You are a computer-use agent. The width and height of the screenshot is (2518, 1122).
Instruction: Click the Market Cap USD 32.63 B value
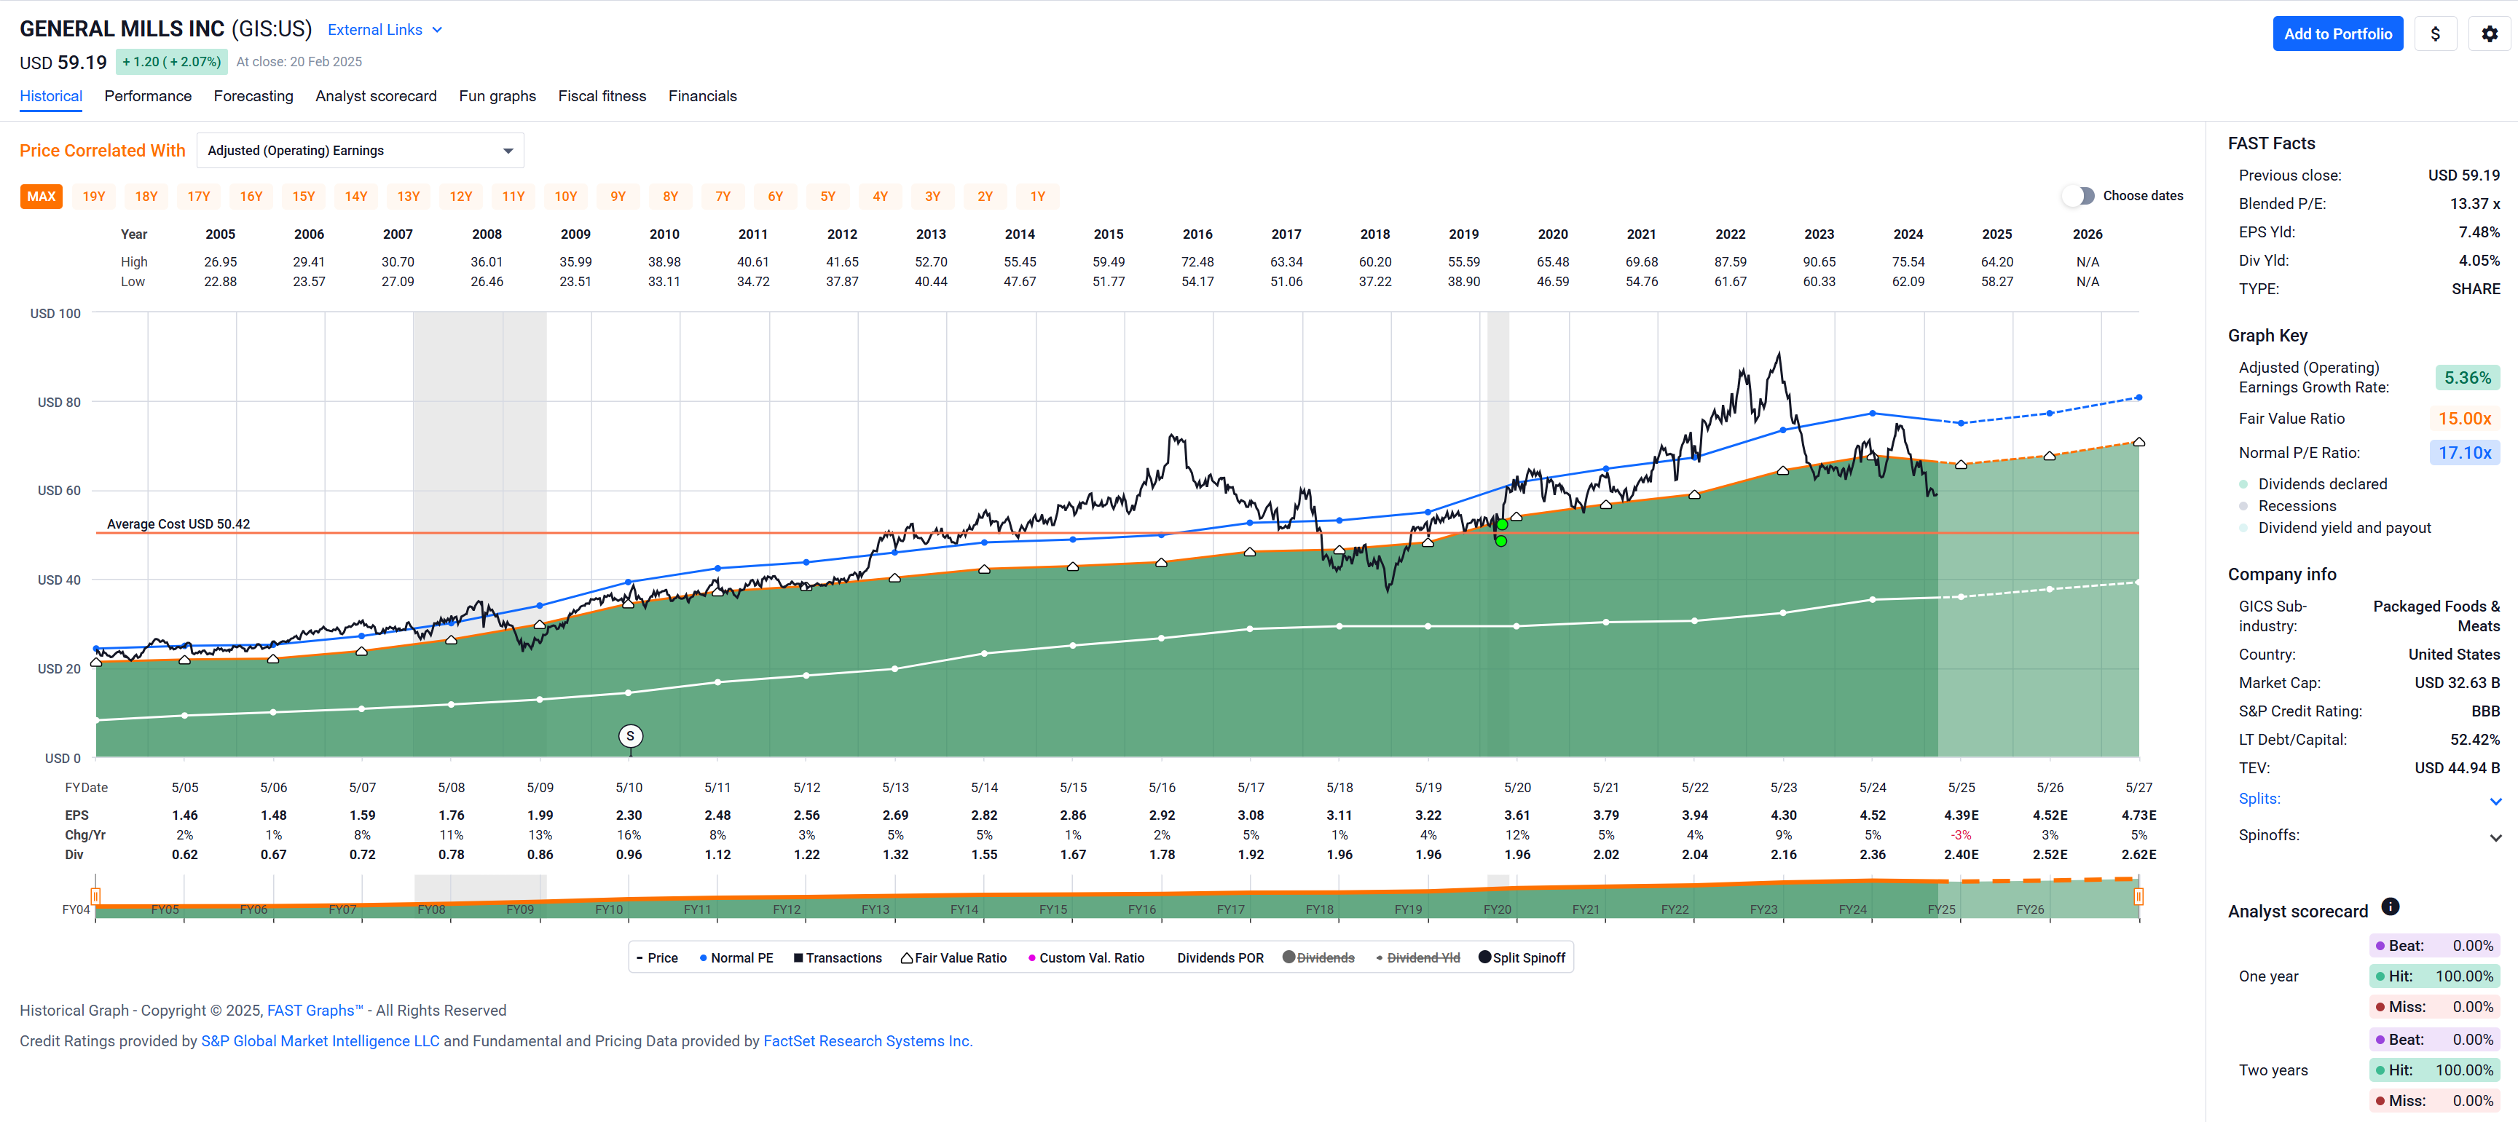coord(2456,683)
